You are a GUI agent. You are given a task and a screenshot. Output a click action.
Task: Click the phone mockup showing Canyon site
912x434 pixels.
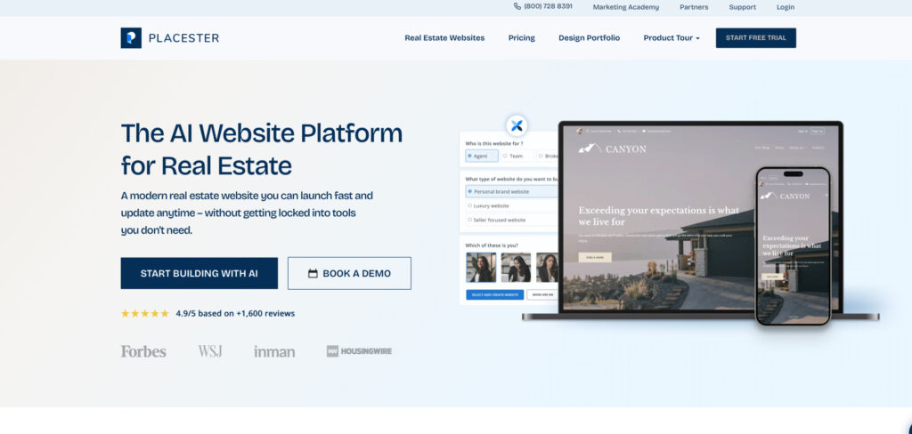click(x=792, y=246)
